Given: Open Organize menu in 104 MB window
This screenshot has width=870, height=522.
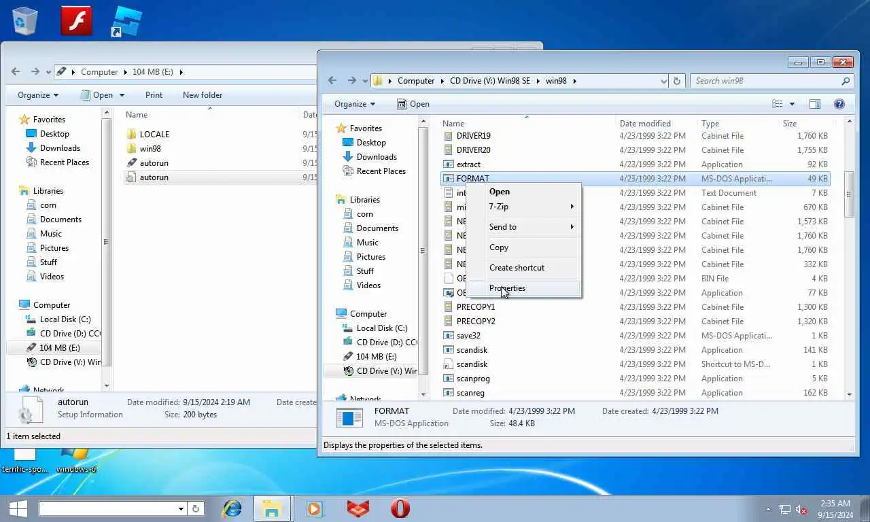Looking at the screenshot, I should [x=38, y=95].
